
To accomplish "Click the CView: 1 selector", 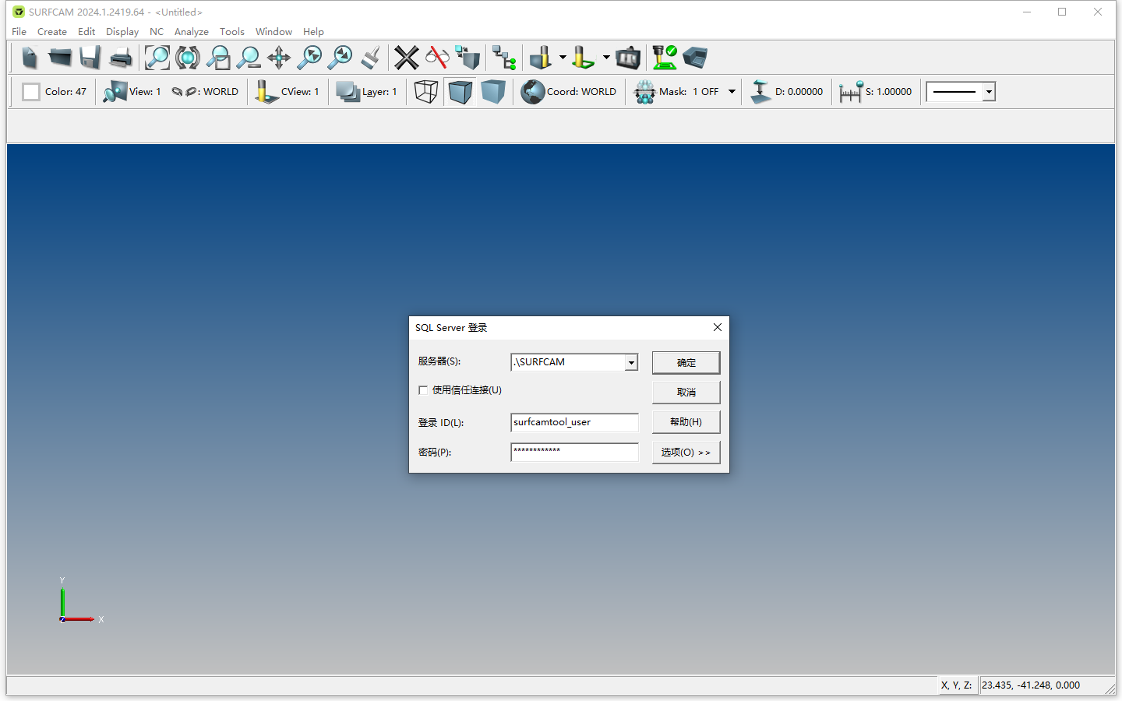I will (288, 92).
